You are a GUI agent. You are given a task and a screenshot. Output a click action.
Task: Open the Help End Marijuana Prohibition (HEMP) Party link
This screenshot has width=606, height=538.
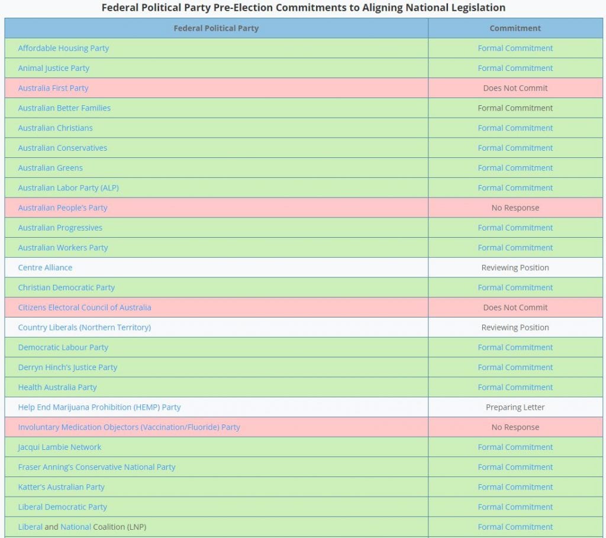click(x=99, y=407)
